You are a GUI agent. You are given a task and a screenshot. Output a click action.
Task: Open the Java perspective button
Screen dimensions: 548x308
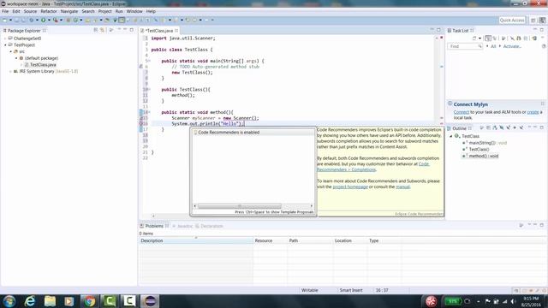(542, 21)
